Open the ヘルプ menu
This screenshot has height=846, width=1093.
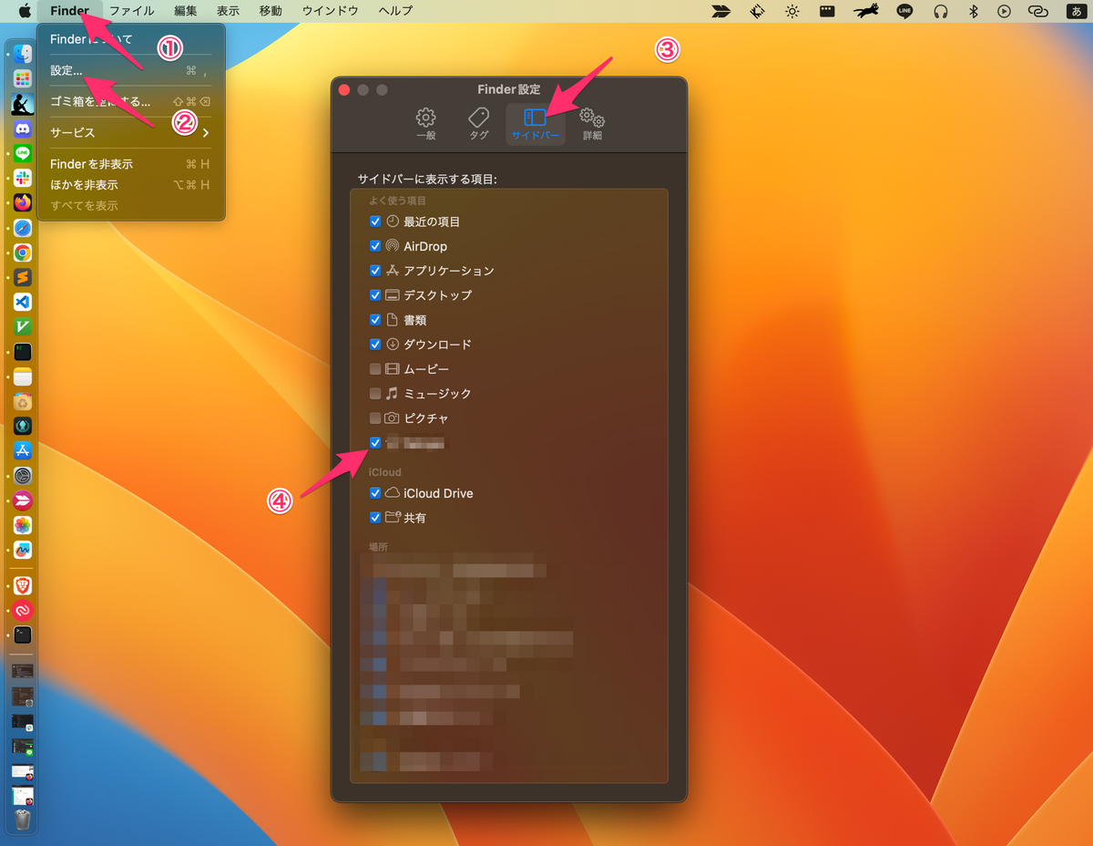[x=394, y=11]
